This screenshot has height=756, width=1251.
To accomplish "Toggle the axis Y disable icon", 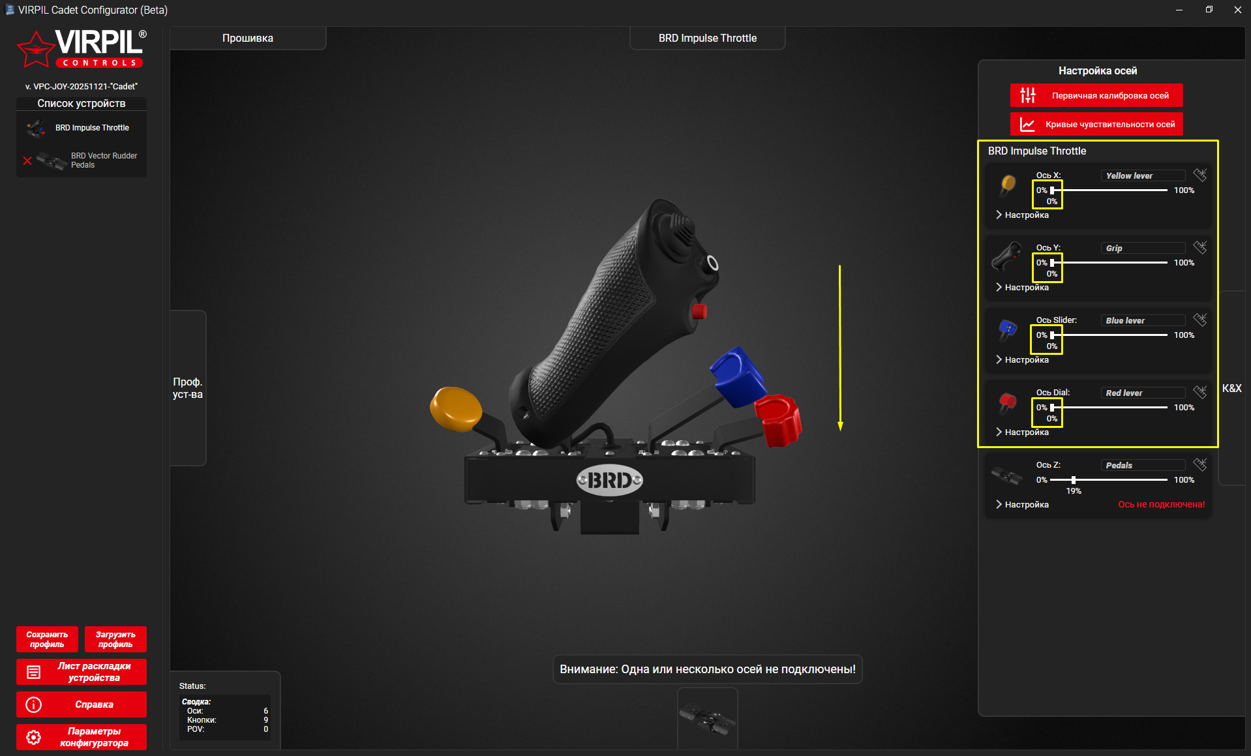I will pyautogui.click(x=1199, y=247).
